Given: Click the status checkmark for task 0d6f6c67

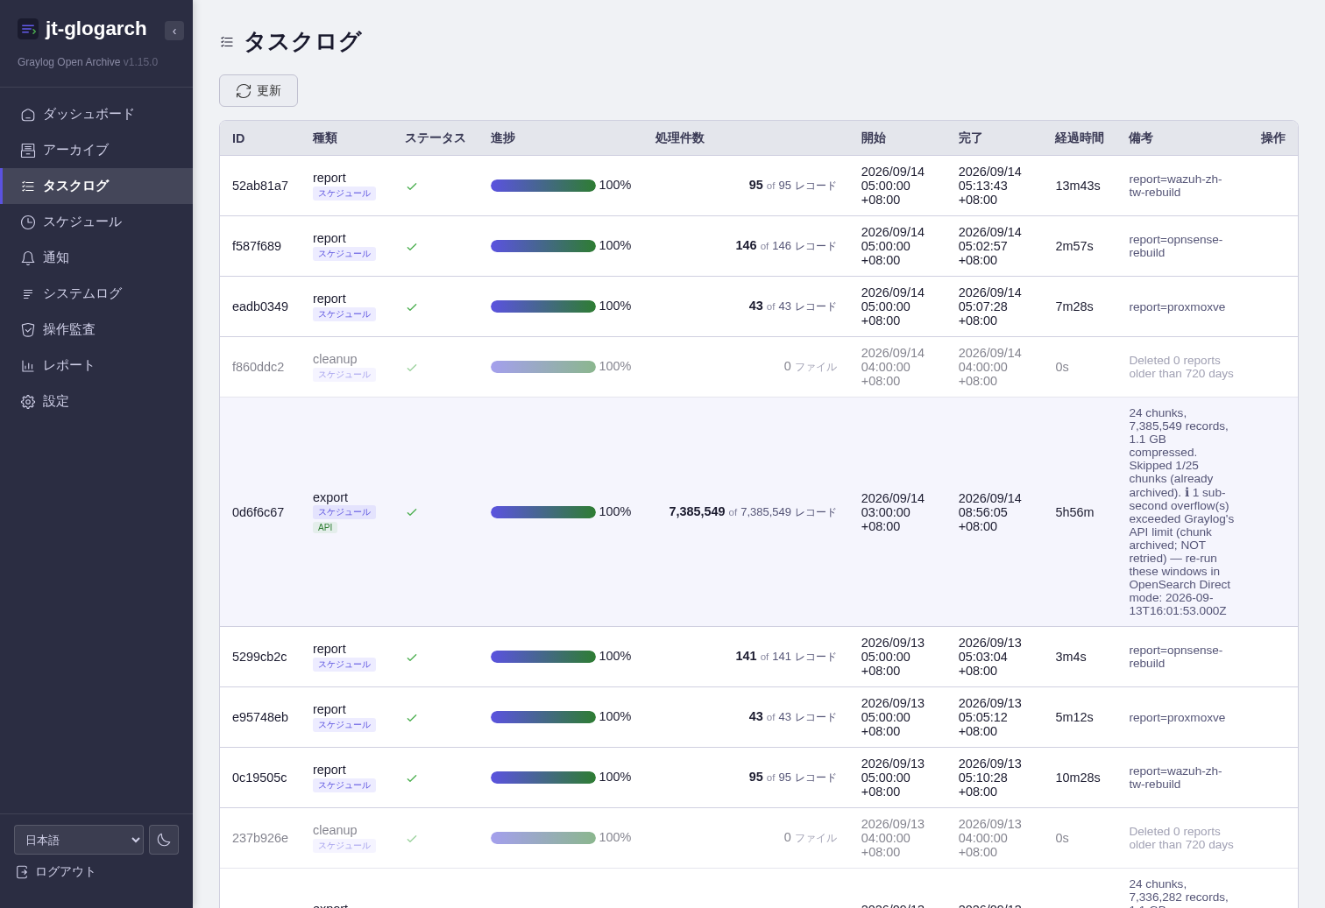Looking at the screenshot, I should click(412, 512).
